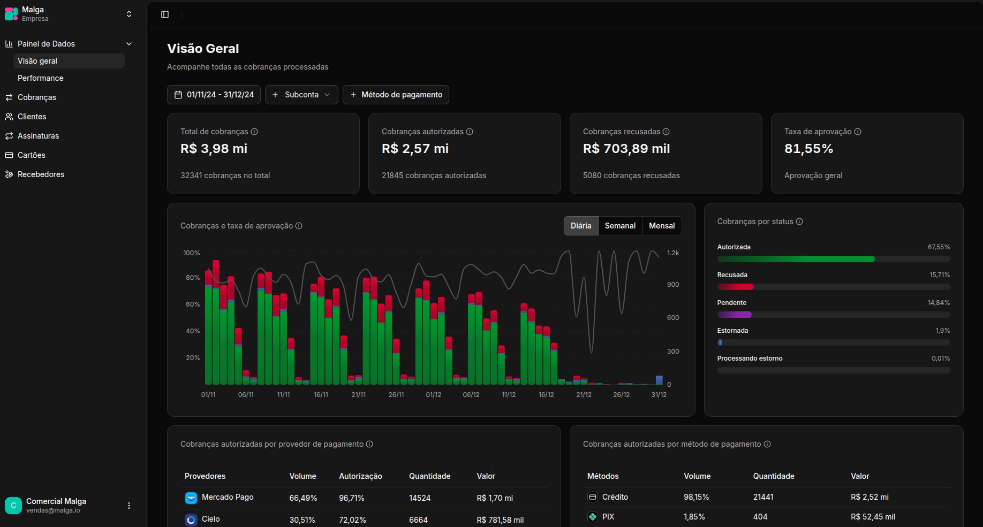Viewport: 983px width, 527px height.
Task: Switch chart to Semanal view
Action: coord(620,226)
